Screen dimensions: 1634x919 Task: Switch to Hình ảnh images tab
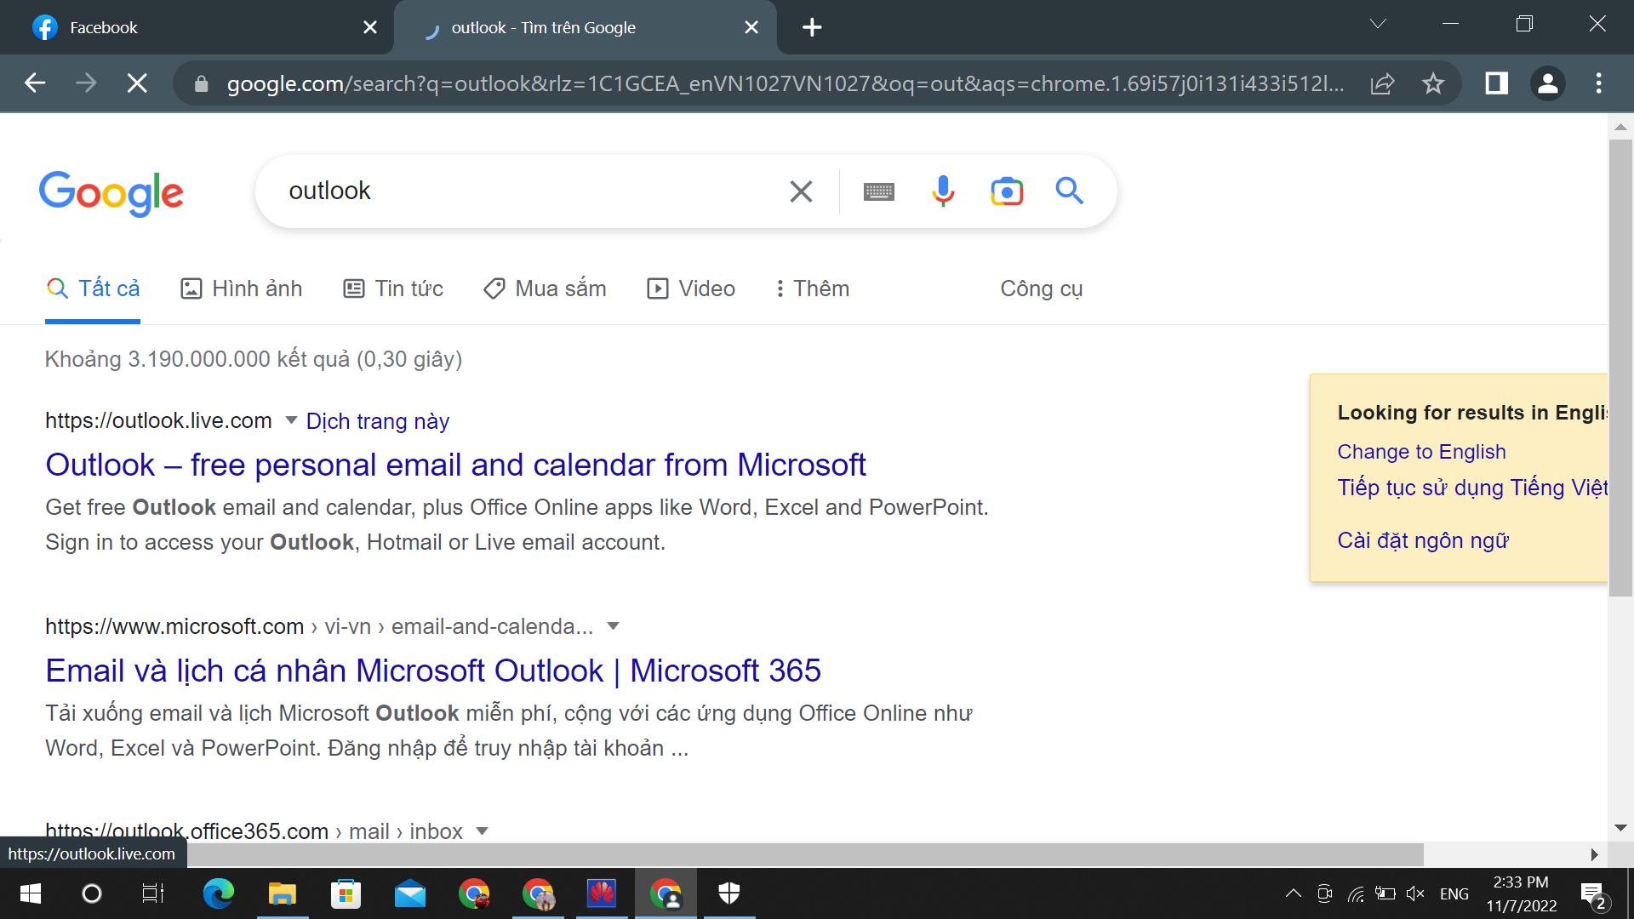coord(242,288)
